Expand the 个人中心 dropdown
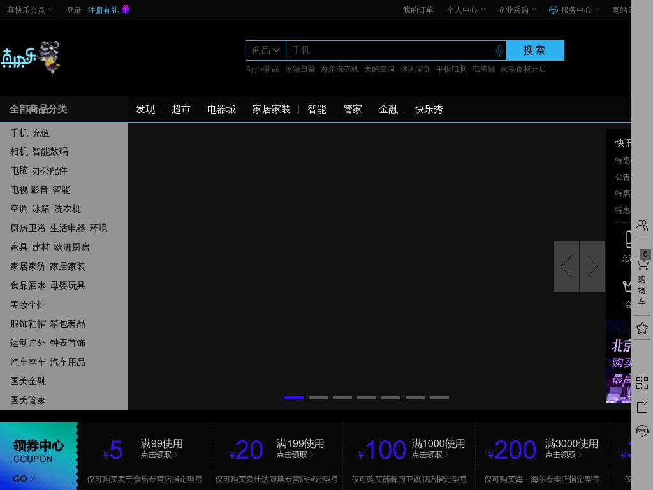Screen dimensions: 653x490 click(x=466, y=10)
